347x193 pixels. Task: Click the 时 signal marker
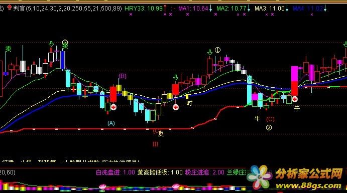tap(189, 103)
